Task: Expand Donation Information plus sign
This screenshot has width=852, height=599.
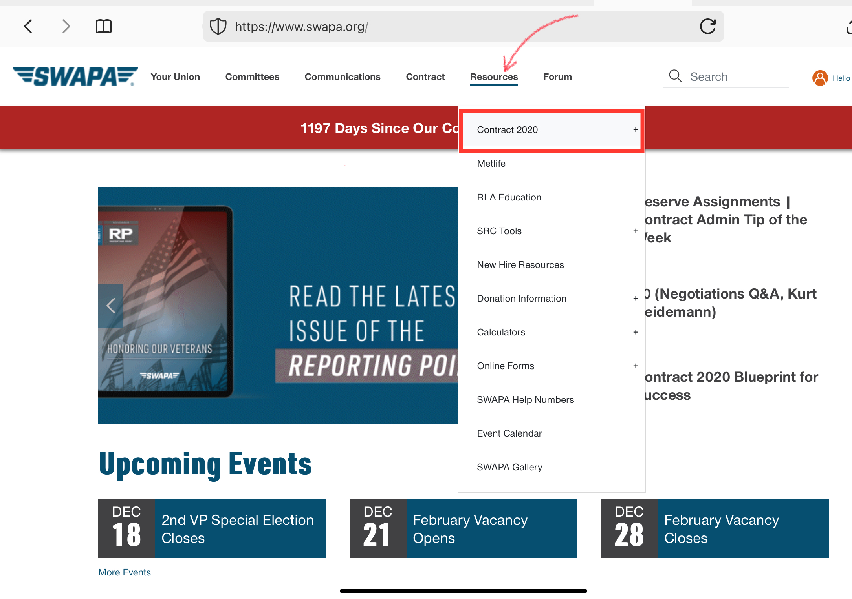Action: pyautogui.click(x=635, y=299)
